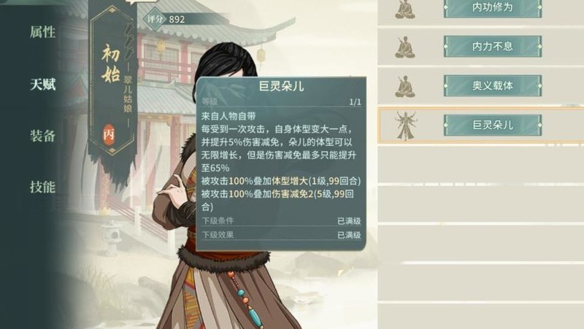Open the 技能 tab

click(42, 187)
